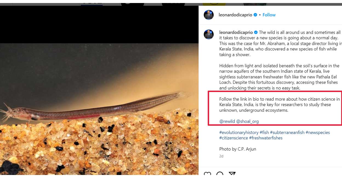Open leonardodicaprio username in post header
The image size is (342, 178).
235,15
